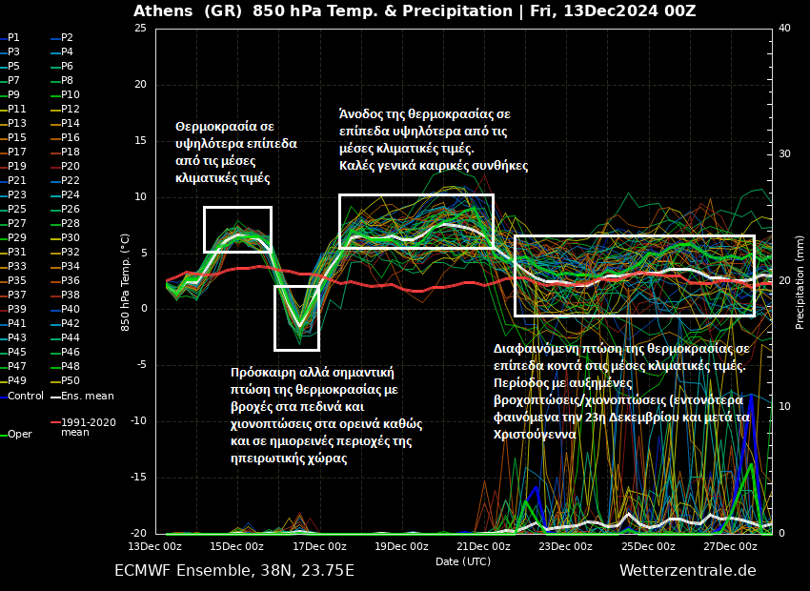
Task: Click the 25 tick on temperature axis
Action: click(x=140, y=28)
